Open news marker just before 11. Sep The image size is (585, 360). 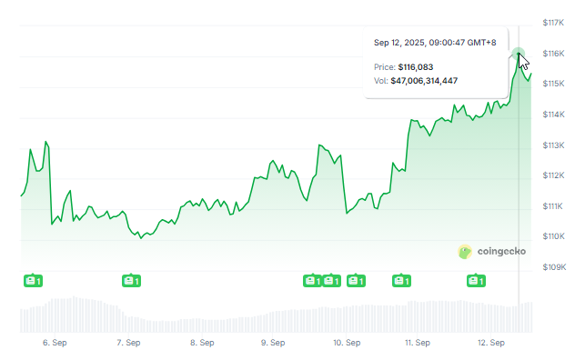point(401,280)
